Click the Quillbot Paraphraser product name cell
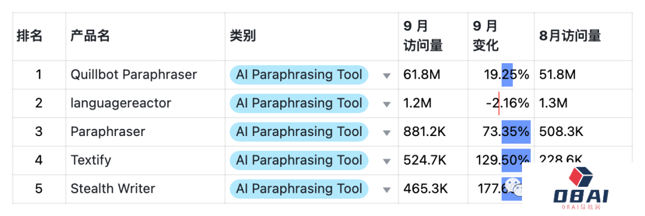Viewport: 645px width, 216px height. 145,75
